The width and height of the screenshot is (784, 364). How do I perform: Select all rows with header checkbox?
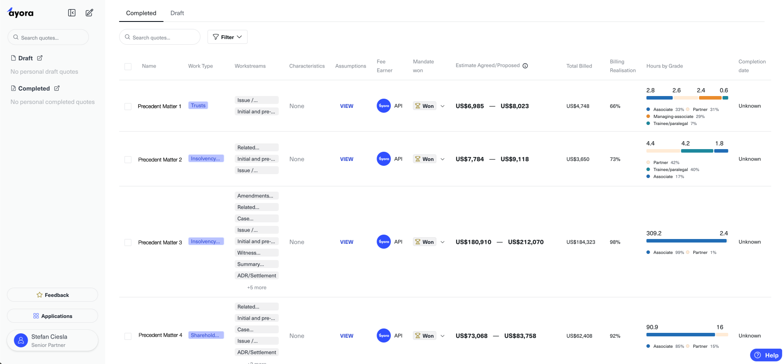[x=128, y=67]
